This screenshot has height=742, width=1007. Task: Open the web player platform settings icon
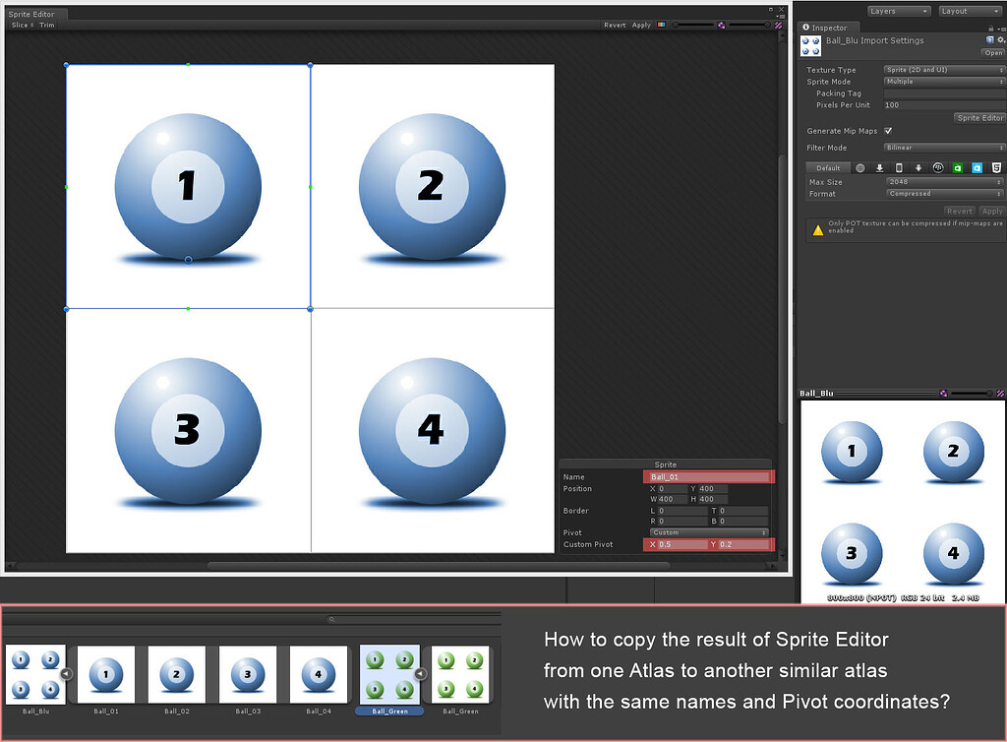click(859, 168)
